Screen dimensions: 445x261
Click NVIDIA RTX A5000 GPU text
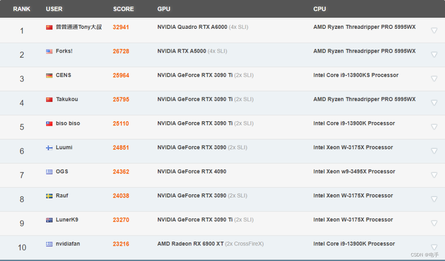[x=182, y=51]
